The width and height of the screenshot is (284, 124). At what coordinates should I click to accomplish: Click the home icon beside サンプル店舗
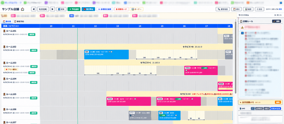click(x=23, y=9)
